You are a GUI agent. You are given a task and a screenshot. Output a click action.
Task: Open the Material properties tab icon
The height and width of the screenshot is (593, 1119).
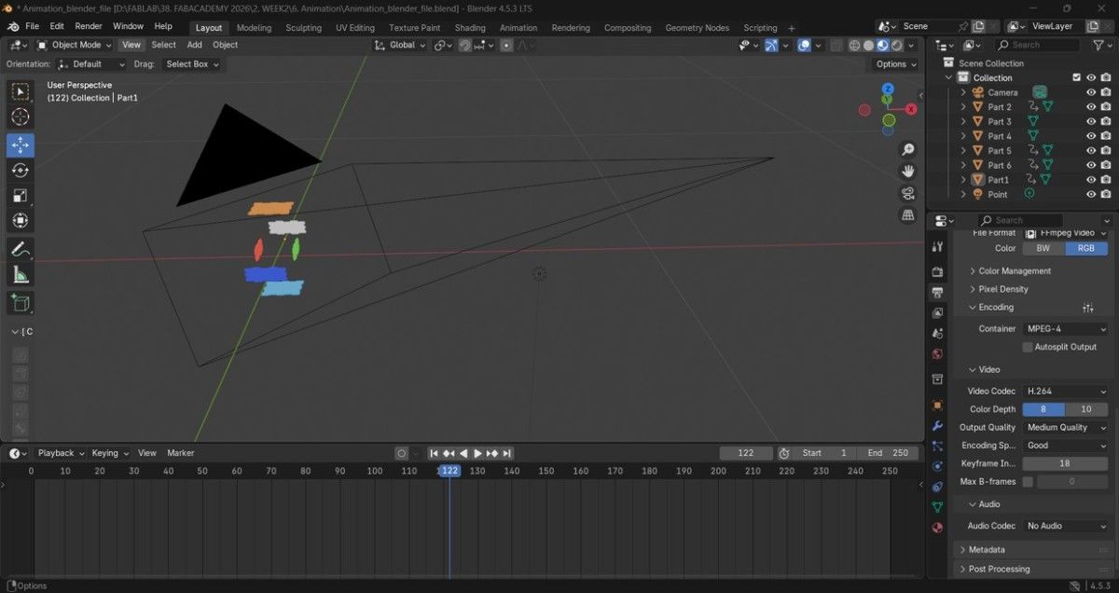click(x=937, y=527)
